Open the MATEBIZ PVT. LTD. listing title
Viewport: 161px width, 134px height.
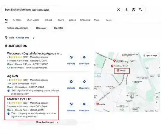20,99
